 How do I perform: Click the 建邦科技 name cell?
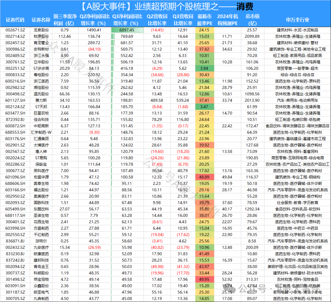pyautogui.click(x=41, y=260)
